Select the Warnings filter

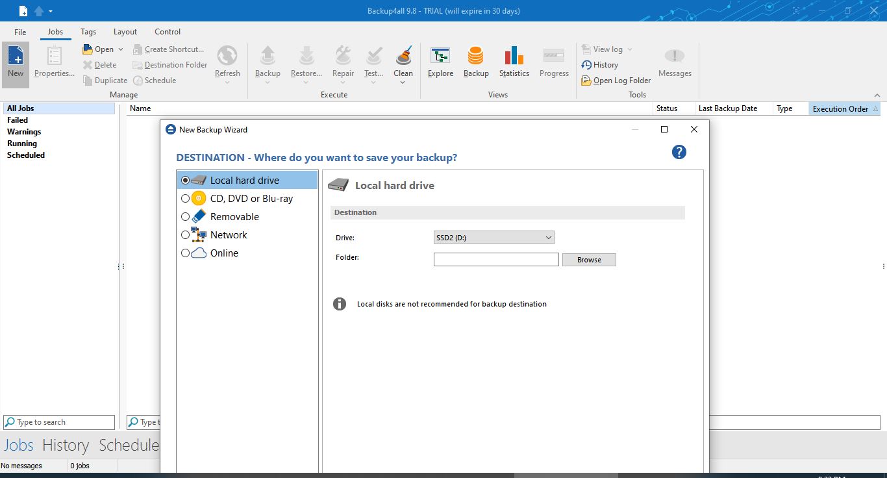tap(24, 132)
